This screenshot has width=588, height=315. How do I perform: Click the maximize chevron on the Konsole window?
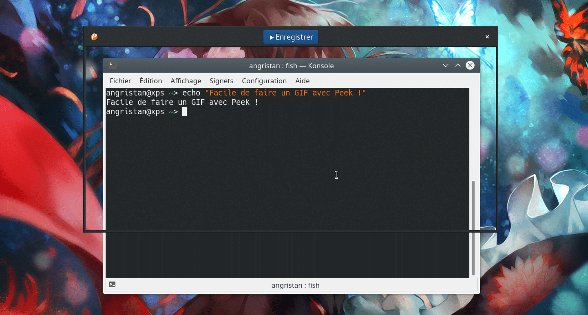point(458,65)
